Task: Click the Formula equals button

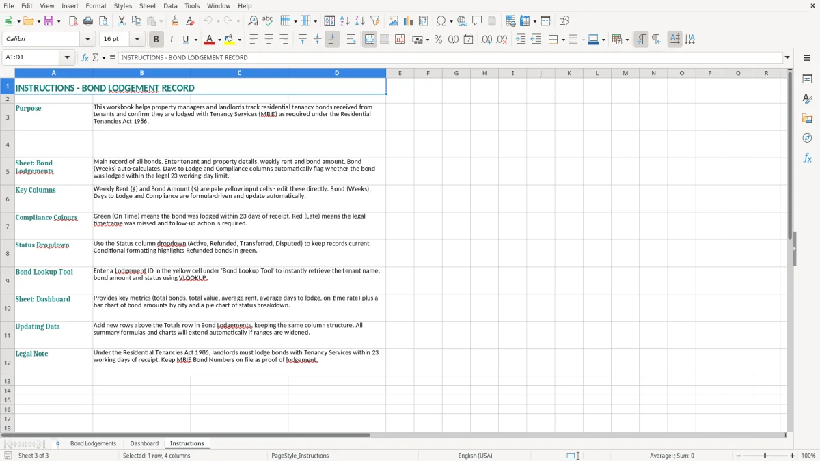Action: coord(113,57)
